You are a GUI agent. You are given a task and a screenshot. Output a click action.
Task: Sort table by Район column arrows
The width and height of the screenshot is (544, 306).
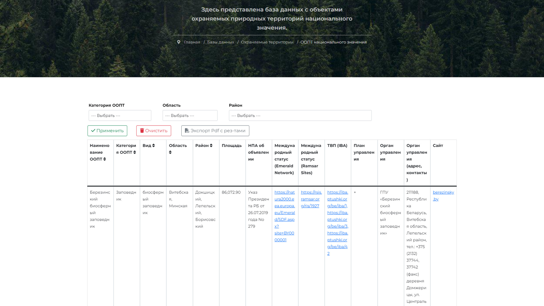tap(211, 146)
